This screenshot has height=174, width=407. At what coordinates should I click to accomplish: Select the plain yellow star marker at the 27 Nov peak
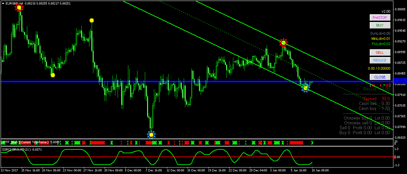click(x=91, y=20)
